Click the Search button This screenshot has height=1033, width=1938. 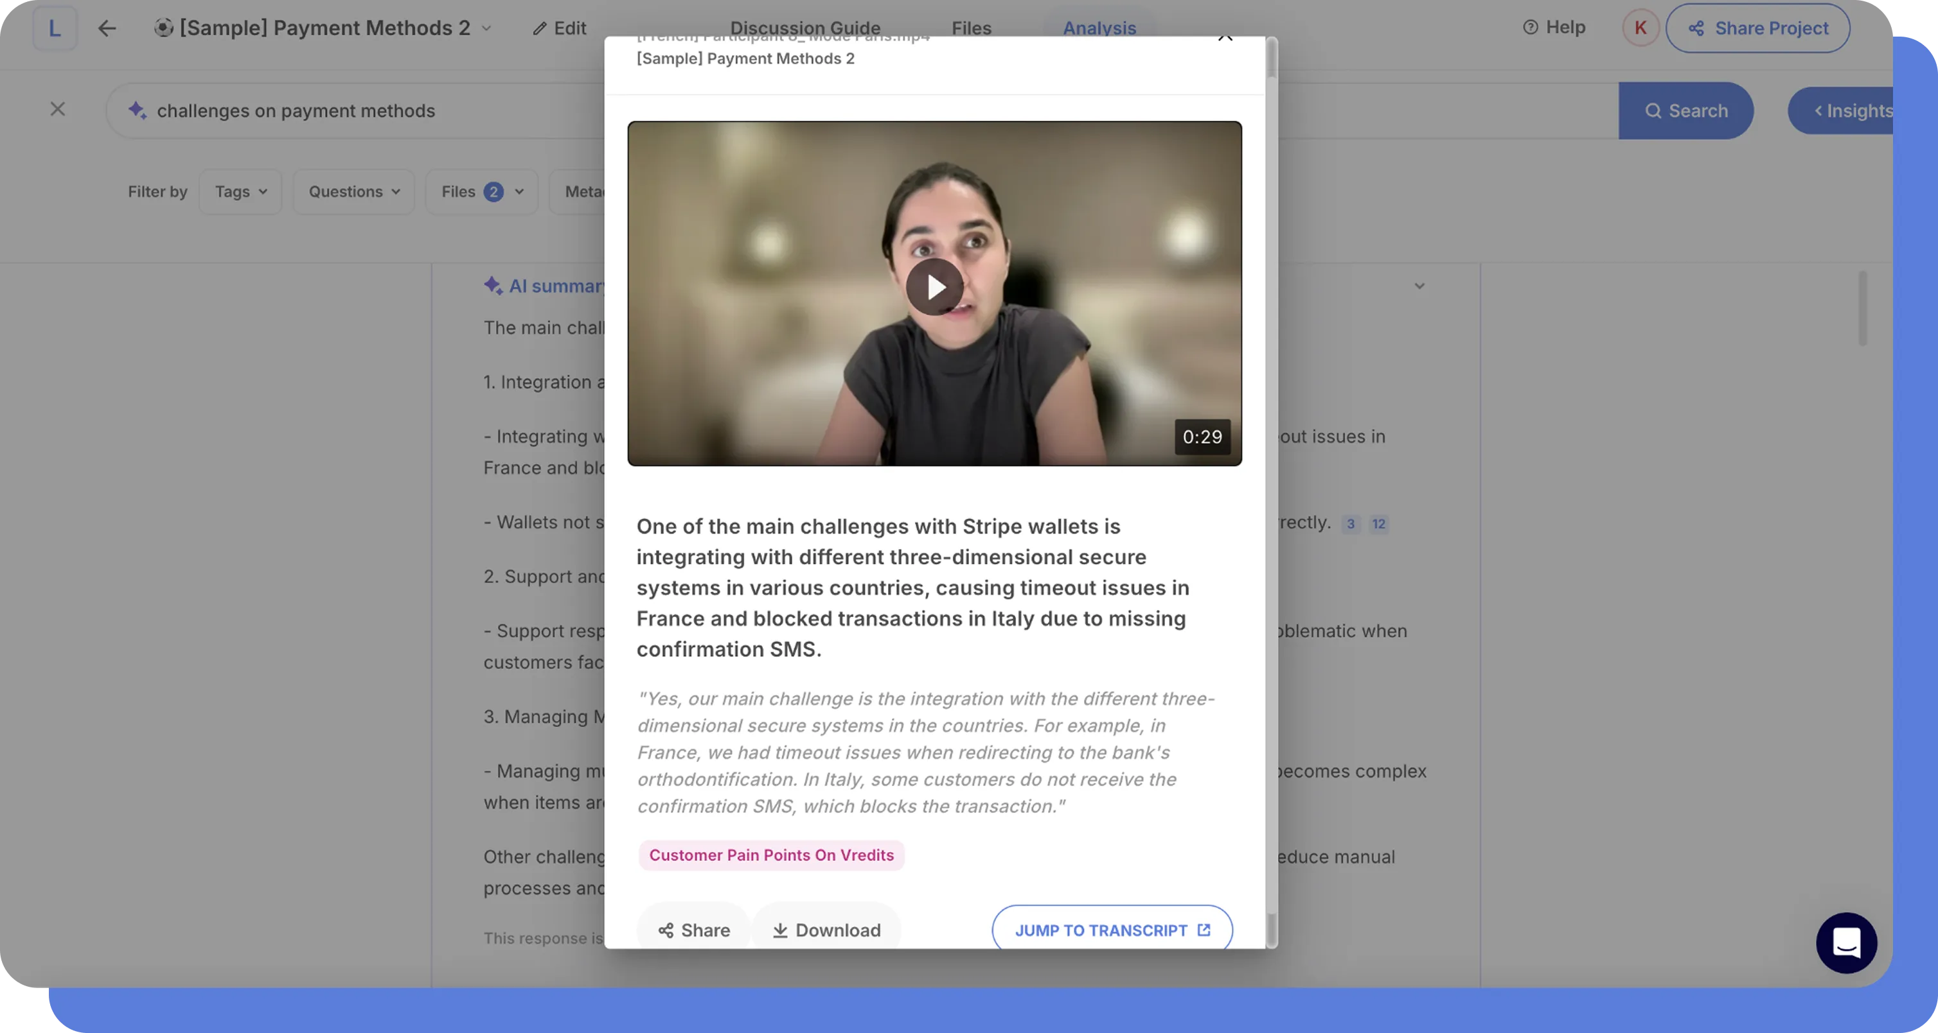pyautogui.click(x=1686, y=110)
